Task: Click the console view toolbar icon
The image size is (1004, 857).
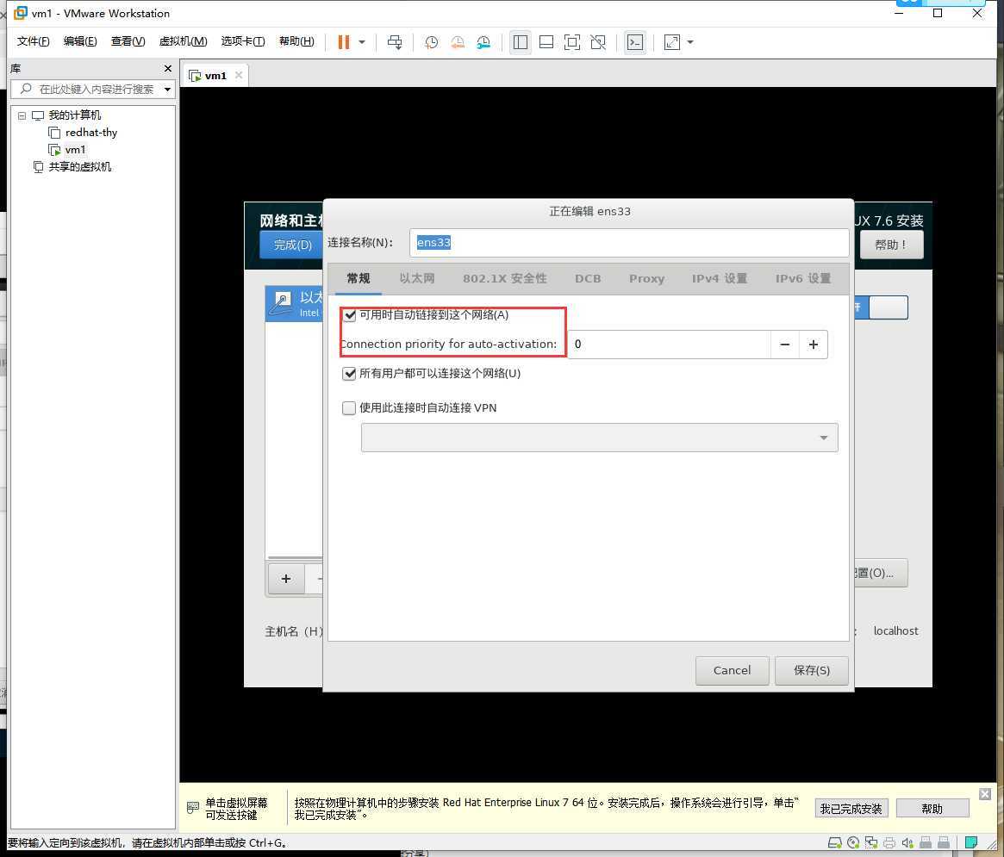Action: 634,42
